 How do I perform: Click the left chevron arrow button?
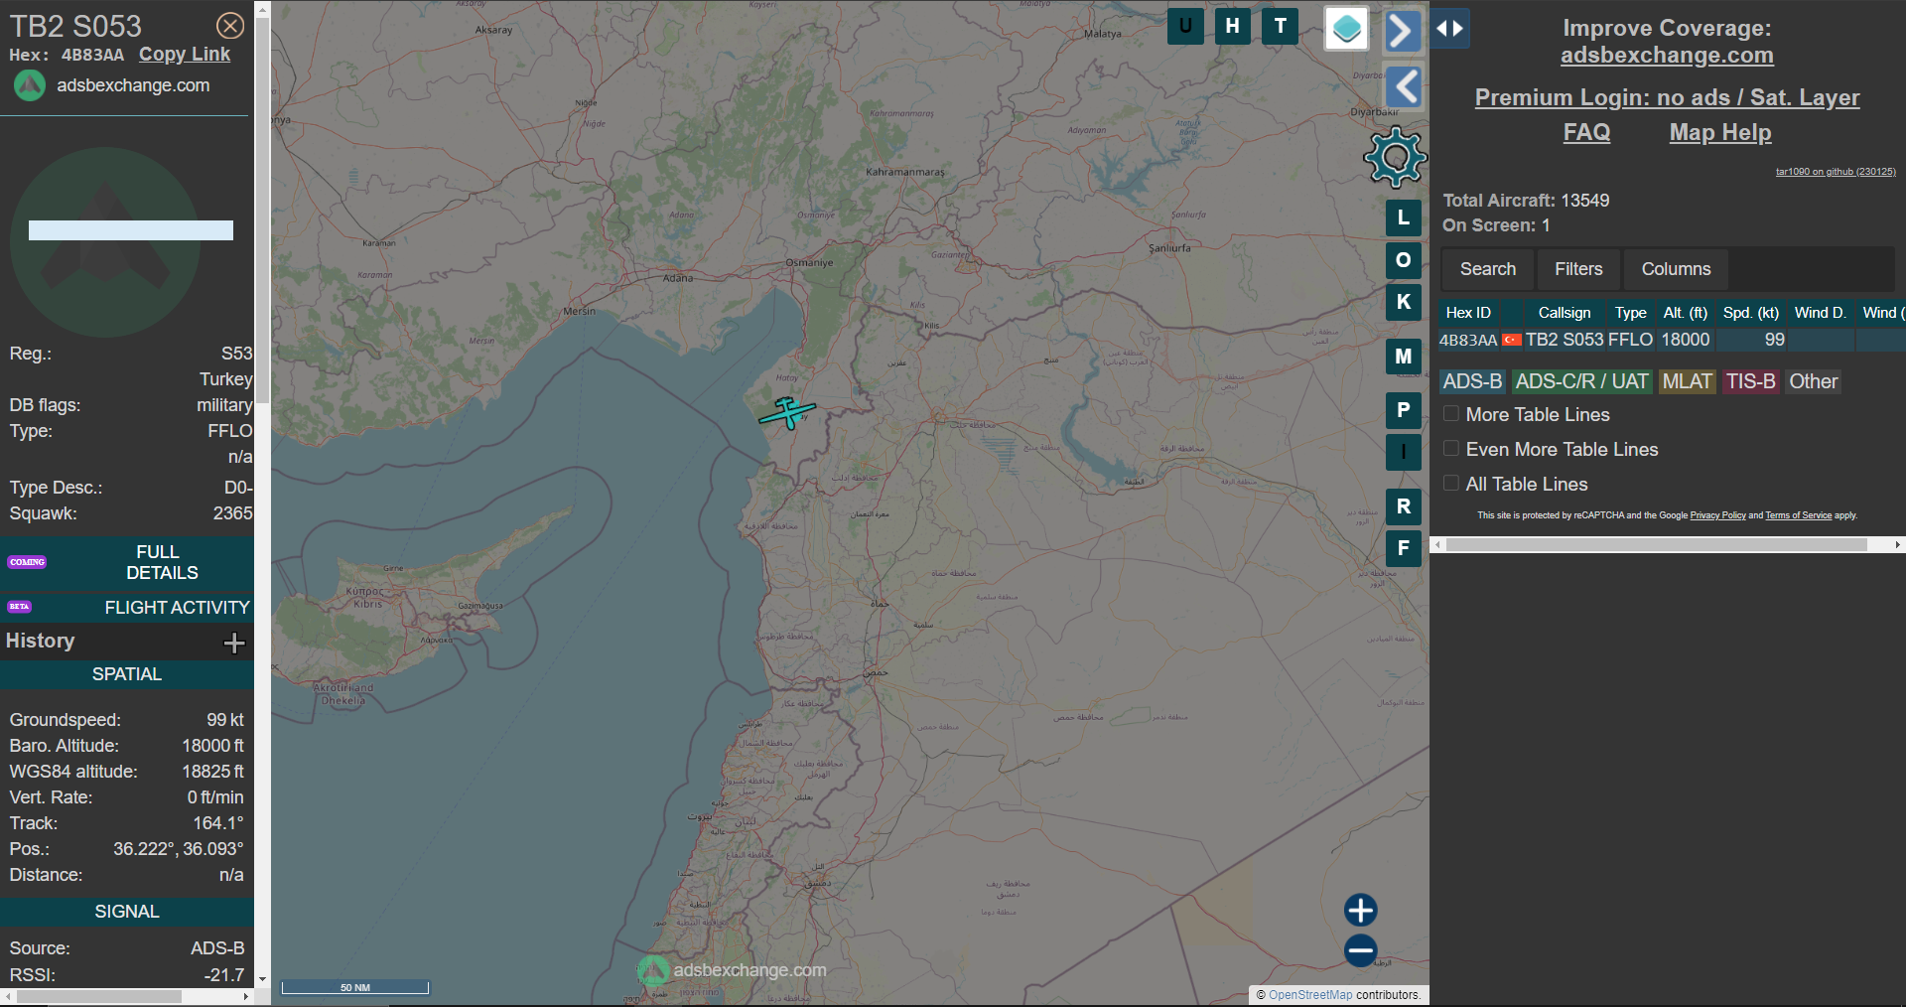pyautogui.click(x=1403, y=87)
